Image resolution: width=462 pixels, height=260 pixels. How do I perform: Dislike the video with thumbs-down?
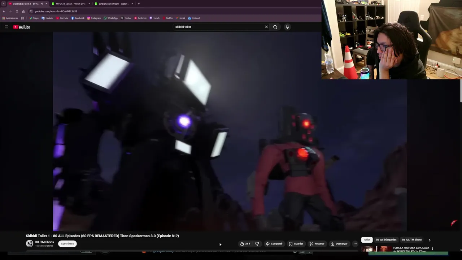point(257,244)
